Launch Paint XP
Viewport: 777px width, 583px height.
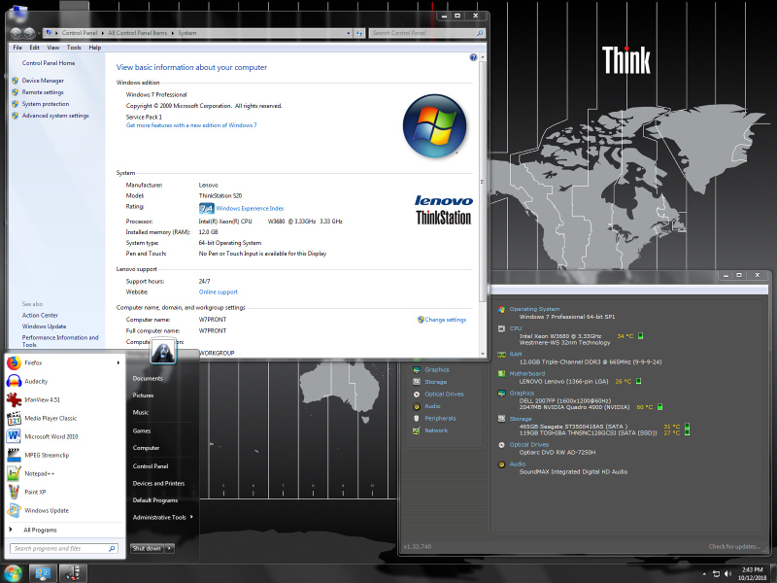point(35,492)
